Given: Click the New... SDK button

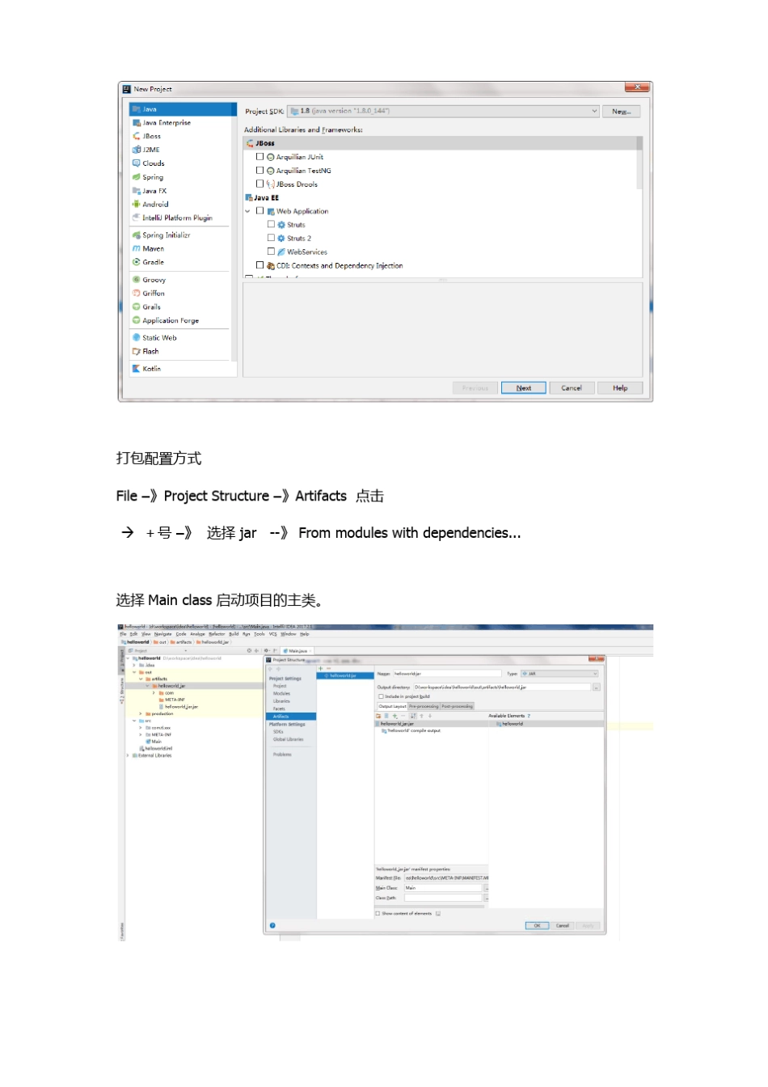Looking at the screenshot, I should [621, 112].
